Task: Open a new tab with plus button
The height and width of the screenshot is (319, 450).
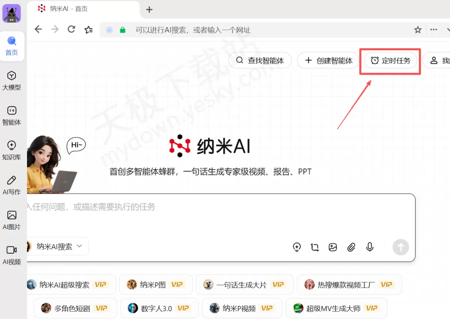Action: coord(149,10)
